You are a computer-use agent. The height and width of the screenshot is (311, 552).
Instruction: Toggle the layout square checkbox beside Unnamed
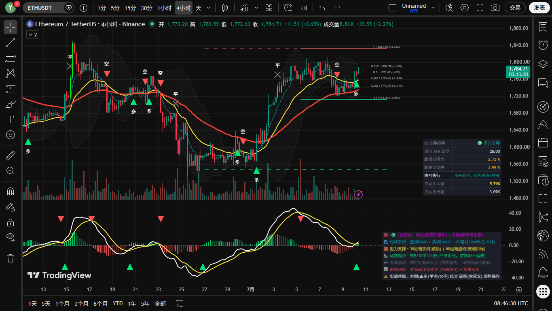[392, 8]
